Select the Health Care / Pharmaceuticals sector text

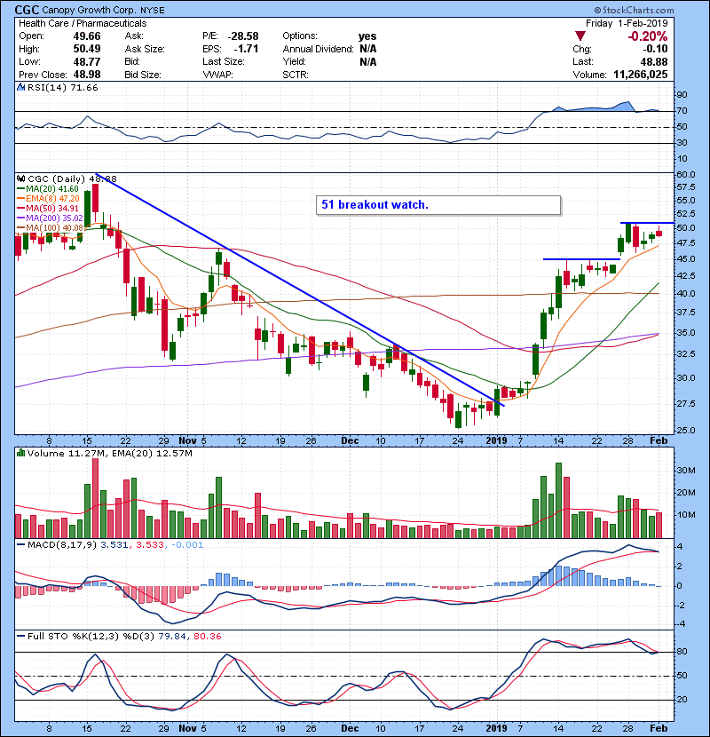click(x=83, y=23)
